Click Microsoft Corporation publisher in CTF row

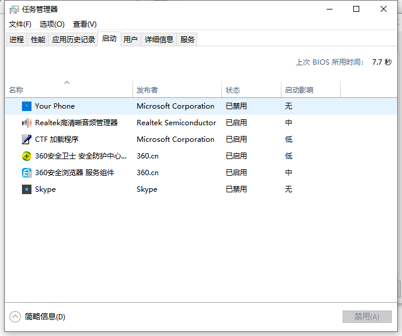(x=175, y=140)
